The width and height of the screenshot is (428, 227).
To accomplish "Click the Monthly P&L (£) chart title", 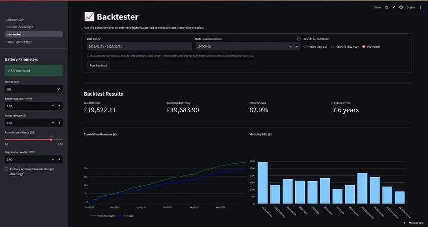I will 260,134.
